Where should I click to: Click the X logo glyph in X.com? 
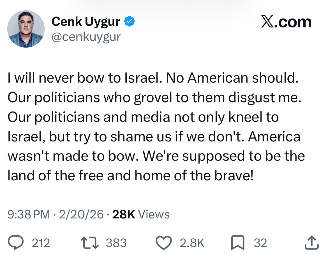click(267, 22)
